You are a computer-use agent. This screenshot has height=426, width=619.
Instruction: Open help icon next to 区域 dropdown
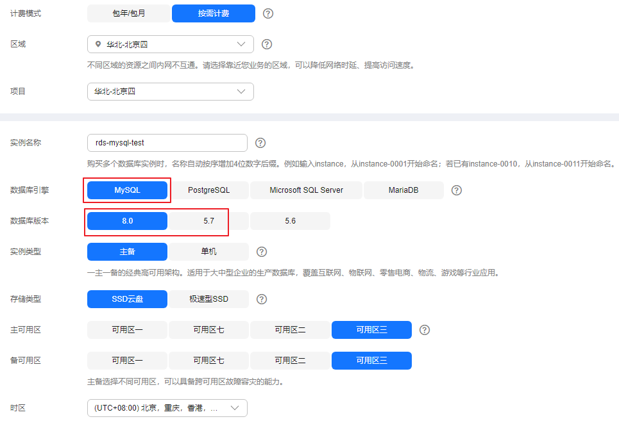267,44
